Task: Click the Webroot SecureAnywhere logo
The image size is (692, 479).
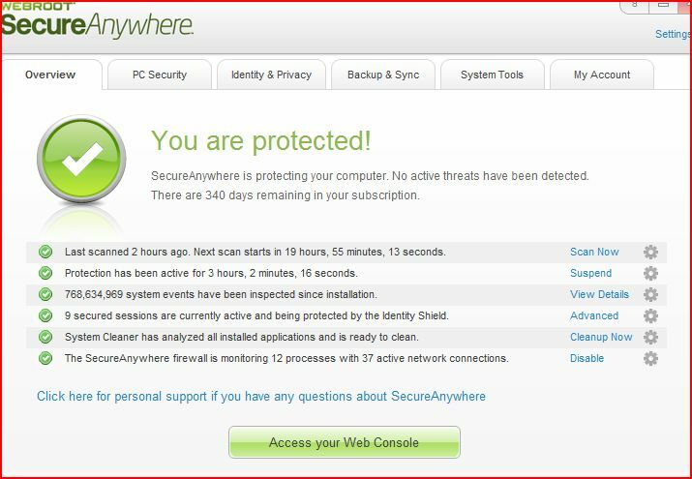Action: click(97, 20)
